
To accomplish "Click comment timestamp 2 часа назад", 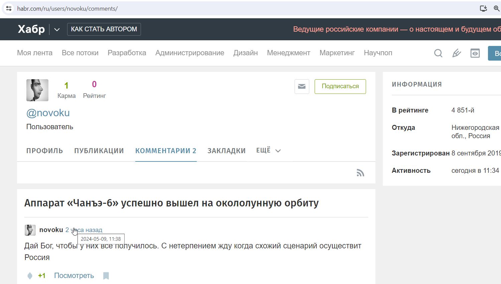I will tap(84, 230).
